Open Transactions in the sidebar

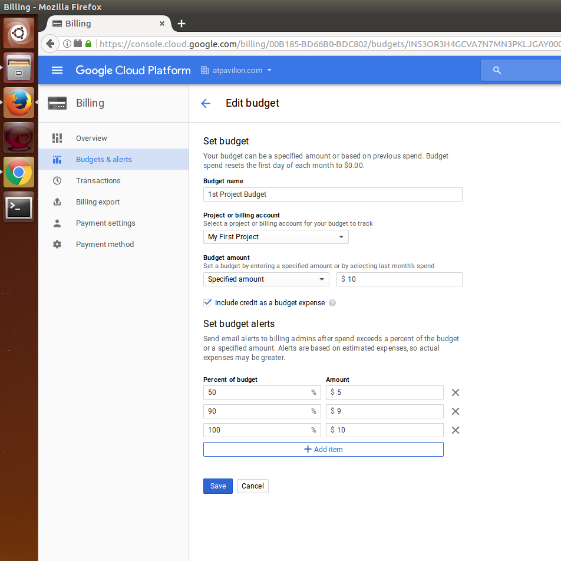click(113, 181)
